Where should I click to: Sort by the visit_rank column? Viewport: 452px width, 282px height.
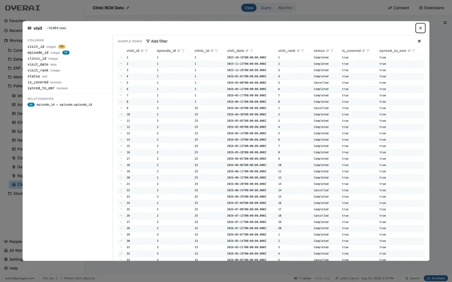pos(298,51)
